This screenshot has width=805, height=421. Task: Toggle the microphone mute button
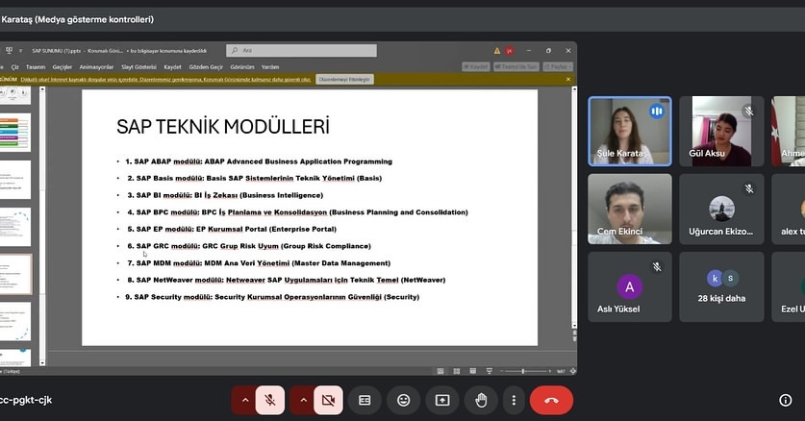click(x=270, y=400)
